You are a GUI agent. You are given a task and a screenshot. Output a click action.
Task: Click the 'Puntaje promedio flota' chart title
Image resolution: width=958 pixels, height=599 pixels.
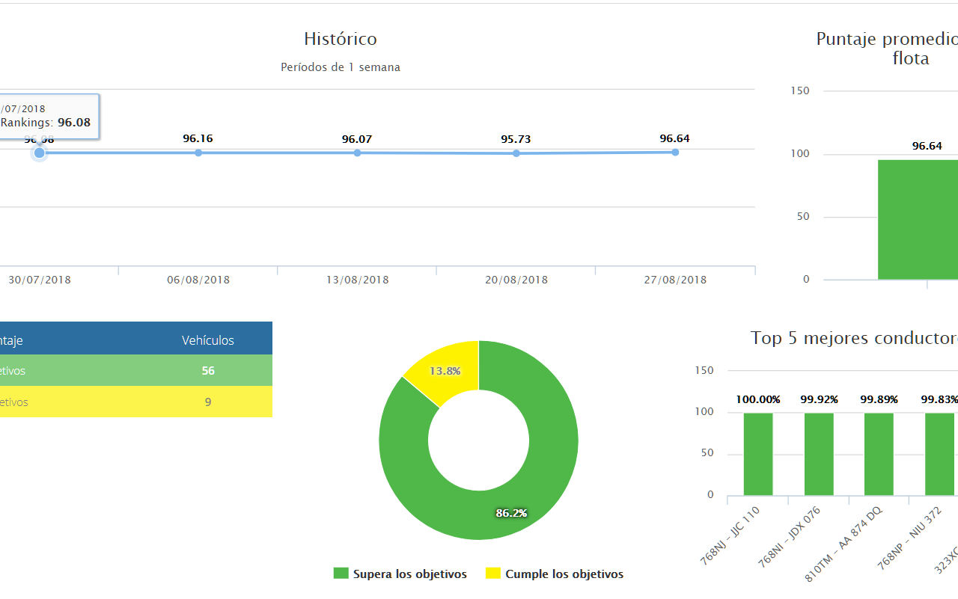click(888, 49)
